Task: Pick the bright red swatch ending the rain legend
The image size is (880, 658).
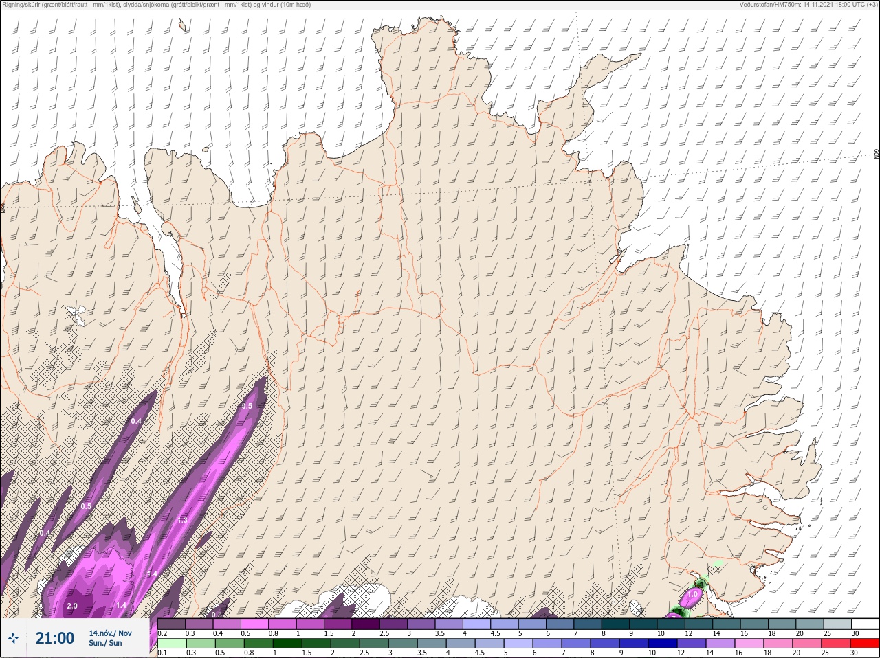Action: 866,644
